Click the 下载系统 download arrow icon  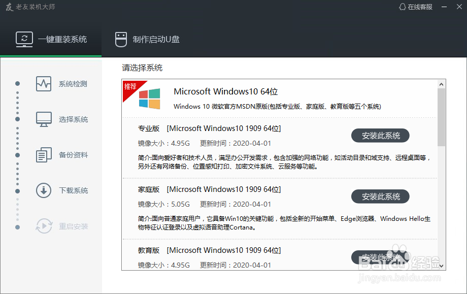coord(44,190)
